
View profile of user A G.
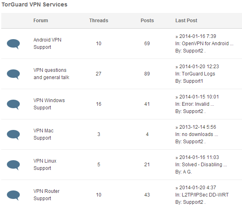(187, 172)
